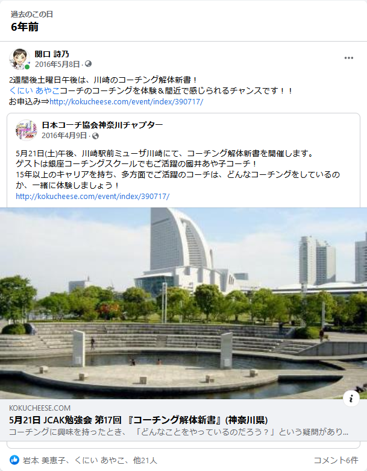Click the public globe icon beside 2016年5月8日
367x471 pixels.
(88, 64)
